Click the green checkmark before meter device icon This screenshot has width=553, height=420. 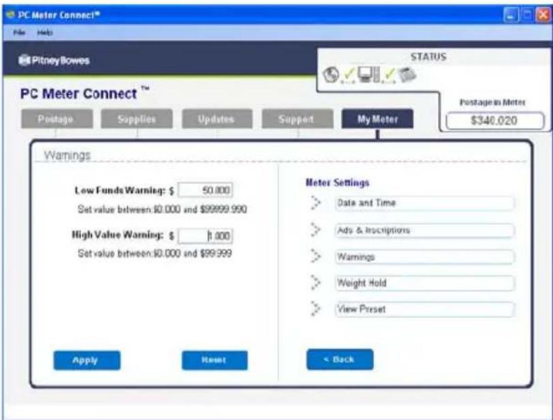(390, 75)
